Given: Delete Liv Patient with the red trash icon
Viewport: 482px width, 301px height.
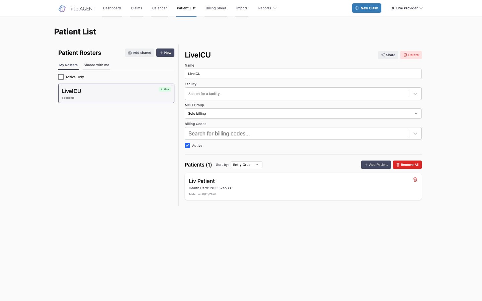Looking at the screenshot, I should point(415,180).
